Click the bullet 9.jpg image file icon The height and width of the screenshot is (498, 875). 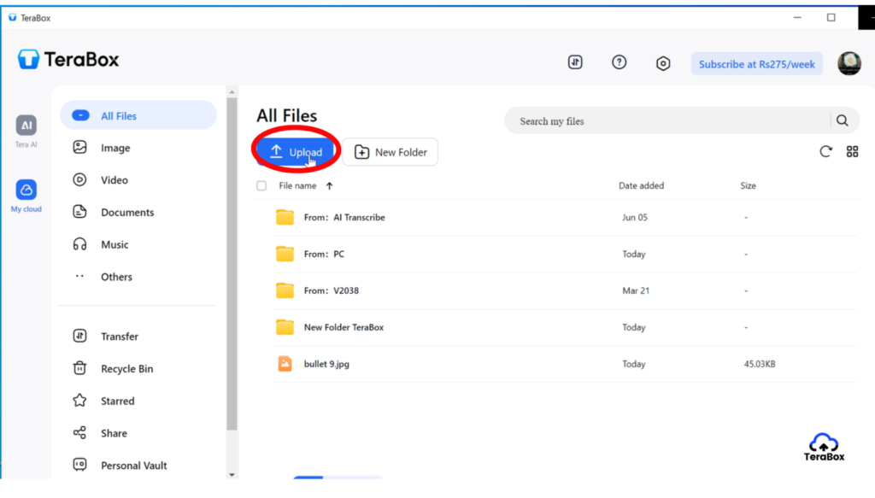[x=285, y=364]
